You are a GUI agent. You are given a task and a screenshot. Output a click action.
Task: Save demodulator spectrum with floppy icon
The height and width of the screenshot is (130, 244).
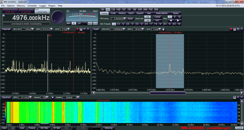click(x=235, y=29)
